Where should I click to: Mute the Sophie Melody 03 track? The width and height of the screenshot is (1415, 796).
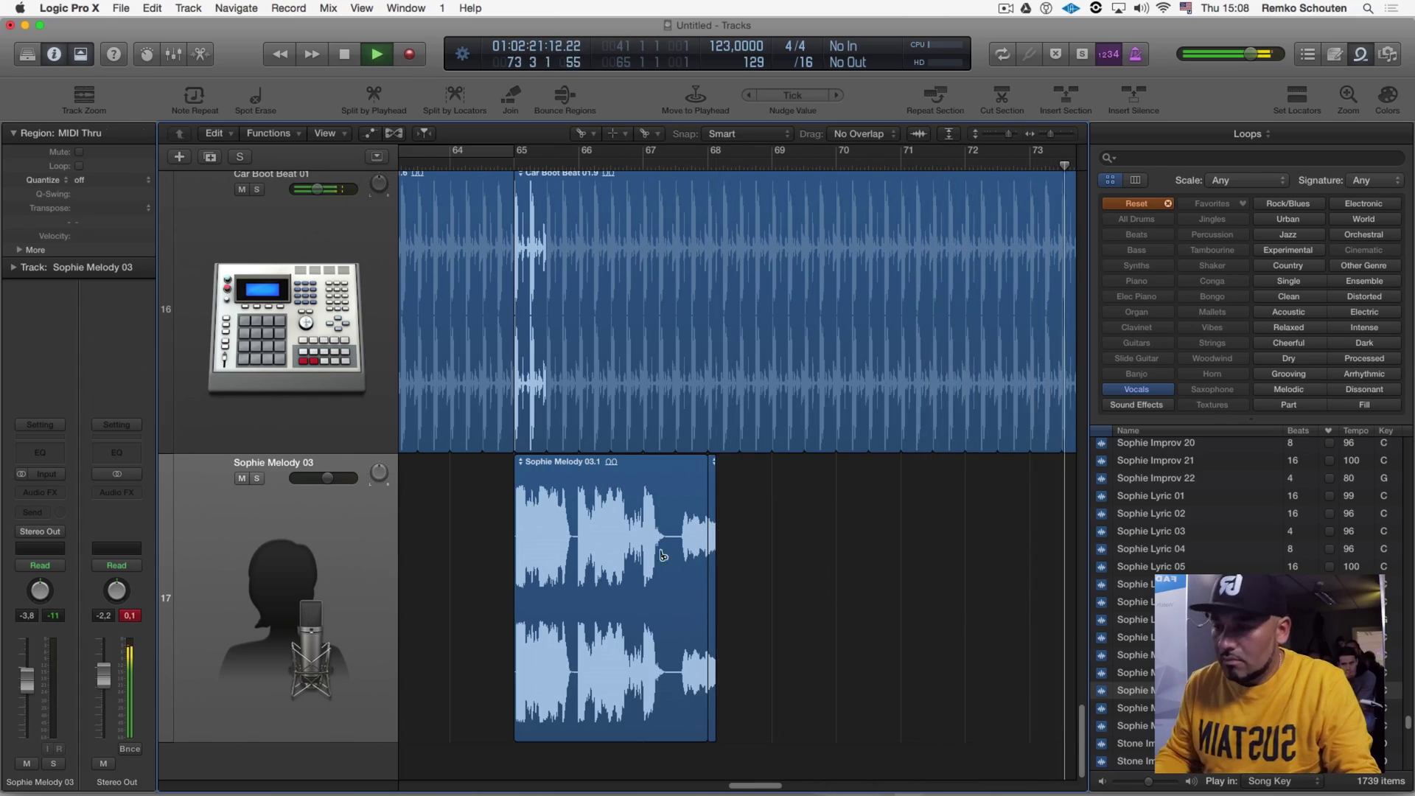(242, 478)
